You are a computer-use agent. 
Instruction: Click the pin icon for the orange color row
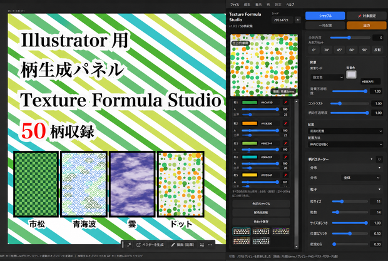pos(285,123)
